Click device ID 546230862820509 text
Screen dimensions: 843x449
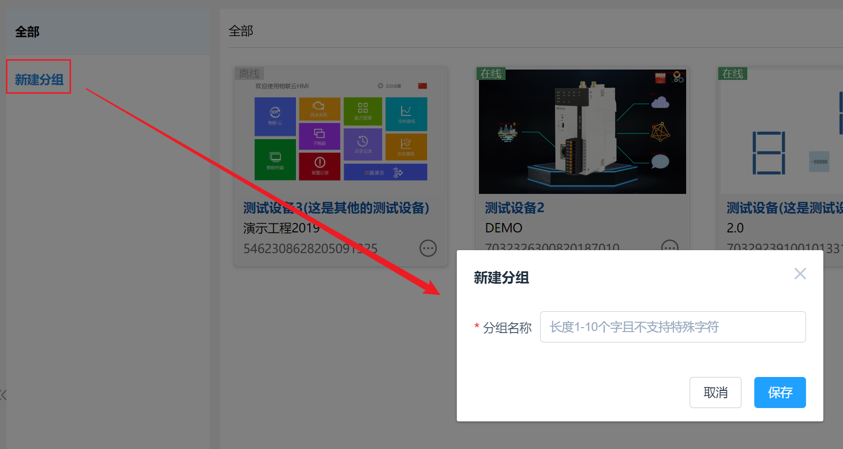(310, 248)
